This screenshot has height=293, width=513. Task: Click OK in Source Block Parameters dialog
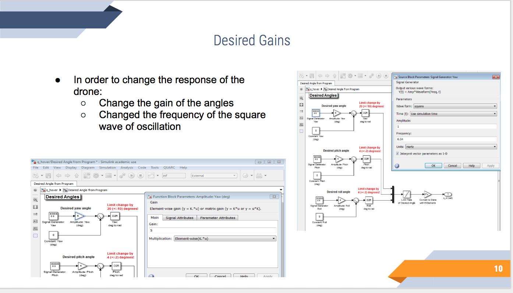coord(433,166)
